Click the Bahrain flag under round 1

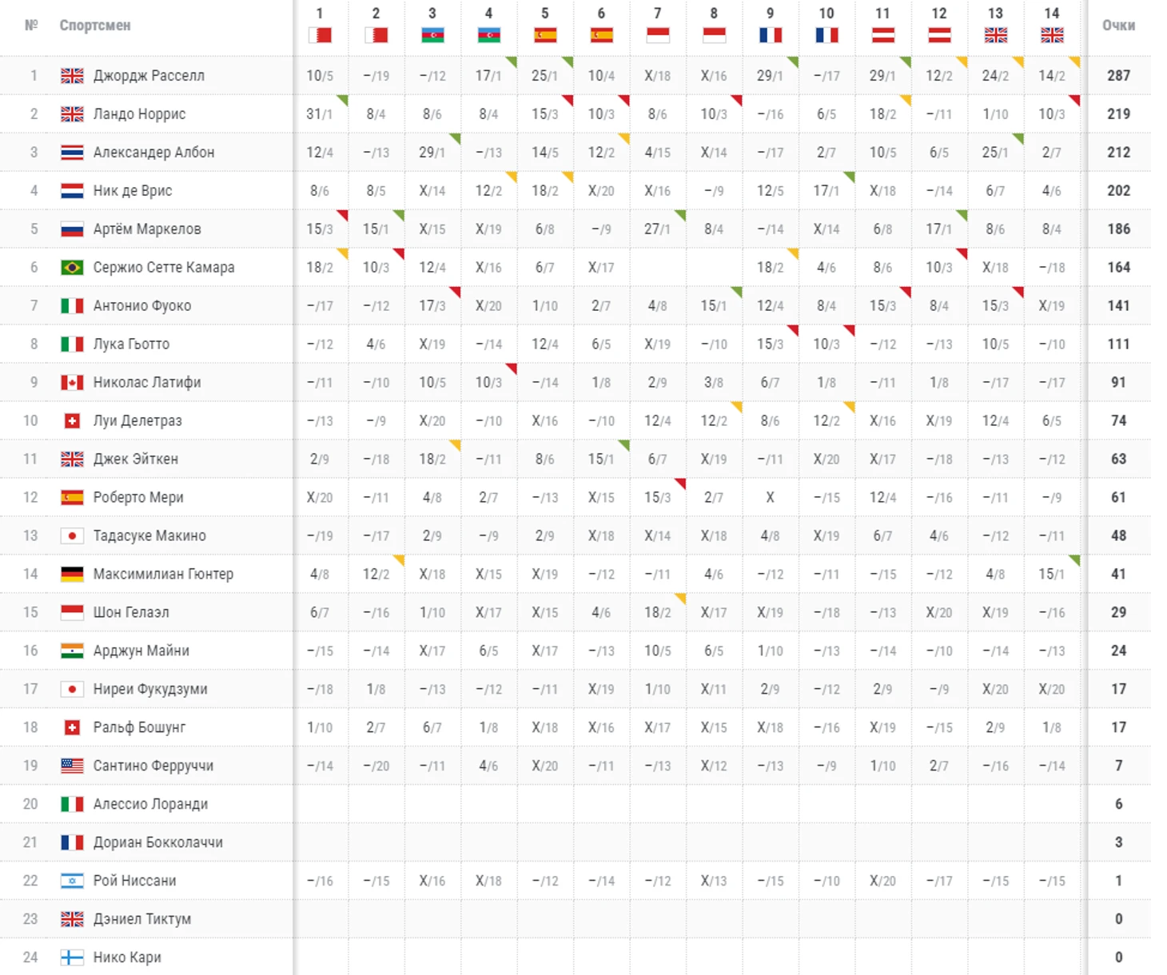(320, 35)
